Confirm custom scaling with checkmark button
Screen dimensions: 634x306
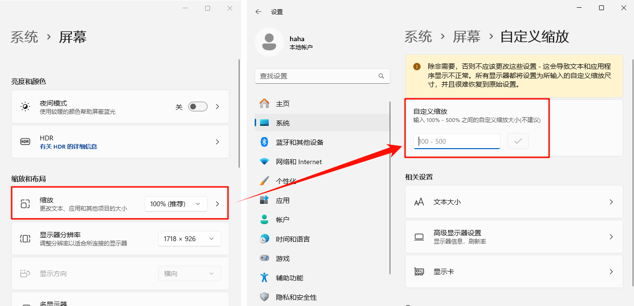pos(518,141)
